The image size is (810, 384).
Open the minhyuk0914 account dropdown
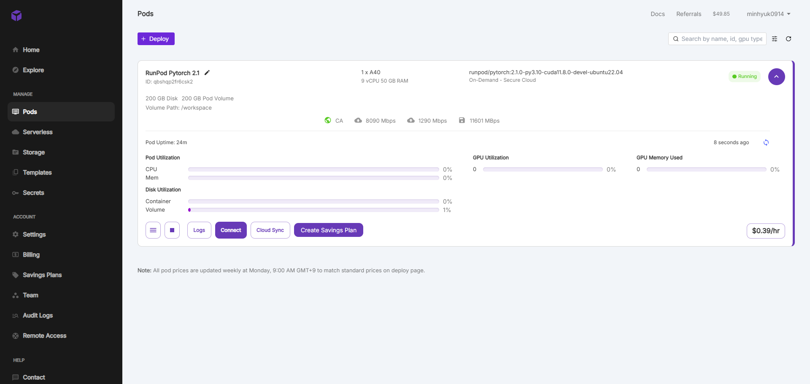(769, 14)
